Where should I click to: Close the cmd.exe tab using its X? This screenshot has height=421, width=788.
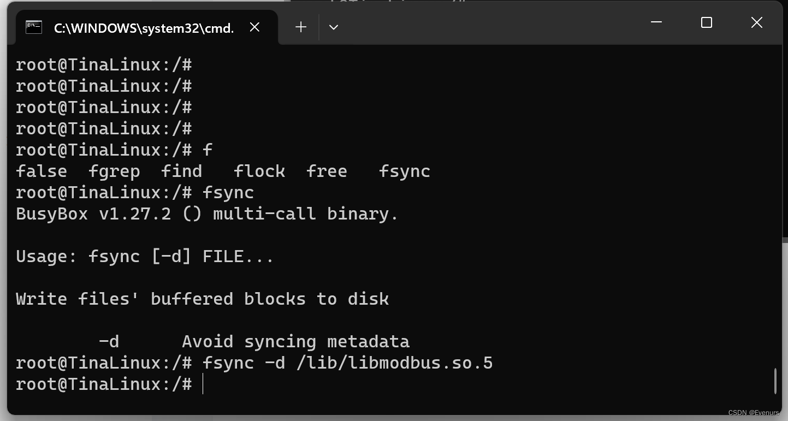254,27
